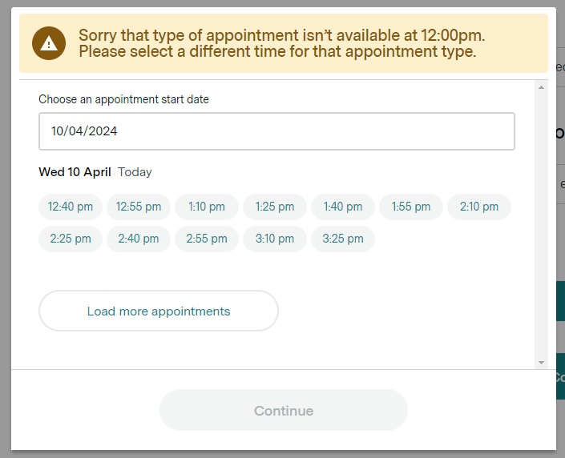
Task: Click the appointment start date field
Action: tap(276, 131)
